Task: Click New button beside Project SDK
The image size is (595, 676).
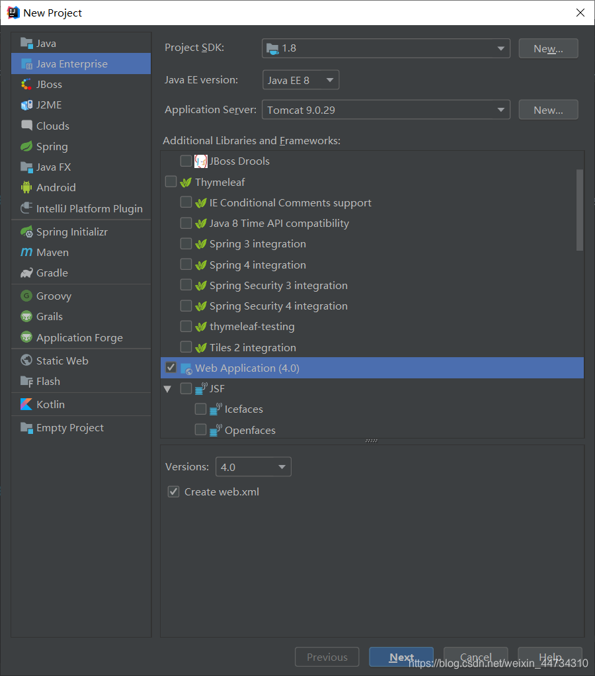Action: pyautogui.click(x=548, y=49)
